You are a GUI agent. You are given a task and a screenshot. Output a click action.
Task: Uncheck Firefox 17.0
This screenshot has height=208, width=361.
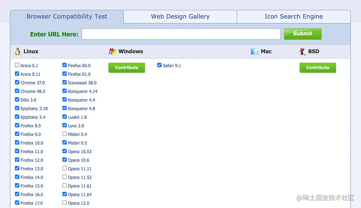pos(17,203)
